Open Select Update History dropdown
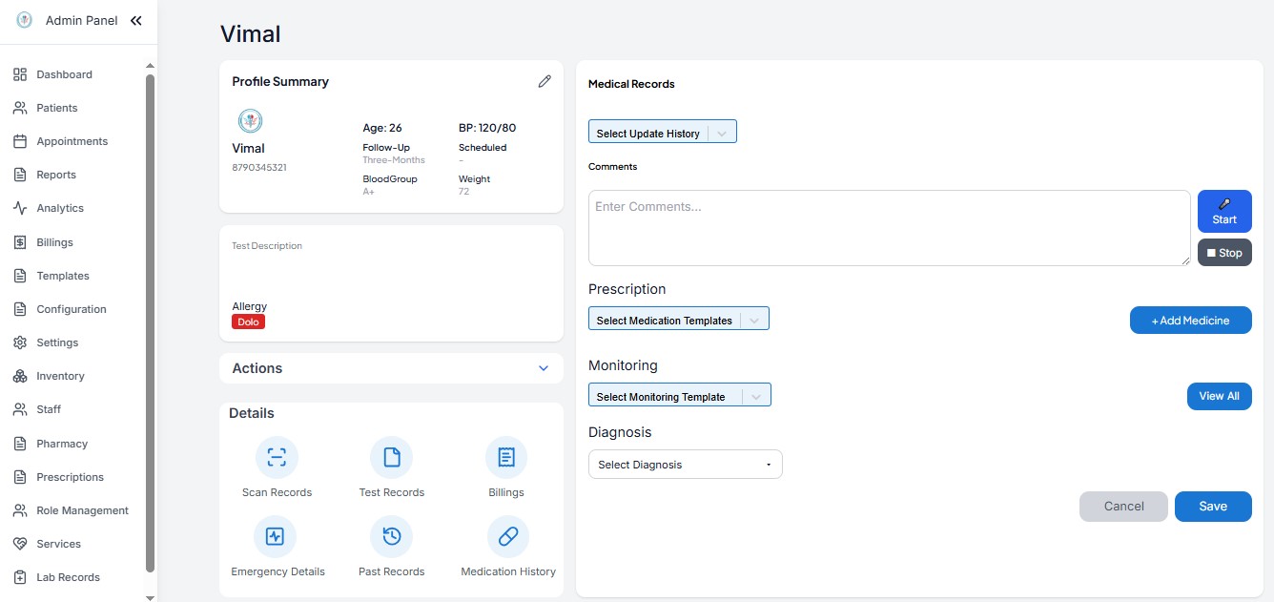The image size is (1274, 602). point(663,133)
